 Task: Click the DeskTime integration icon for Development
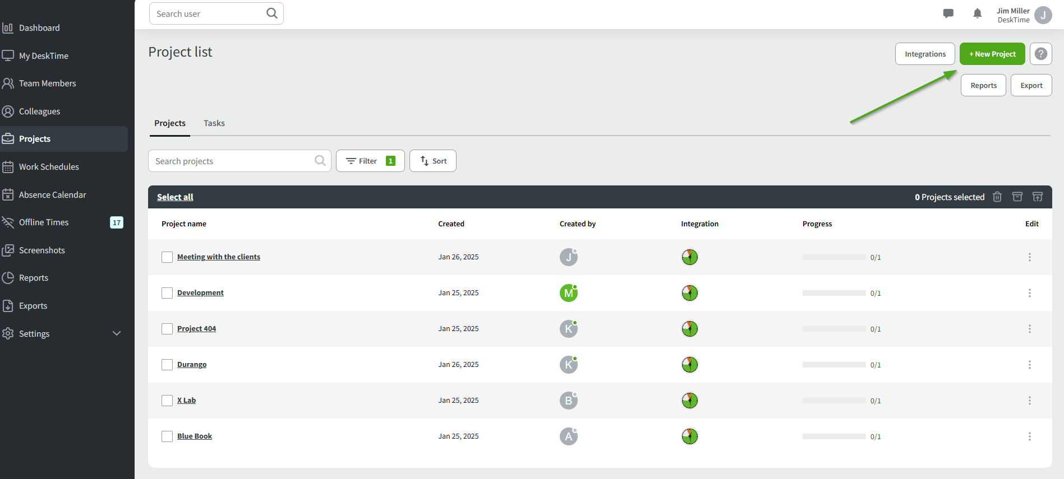click(689, 293)
